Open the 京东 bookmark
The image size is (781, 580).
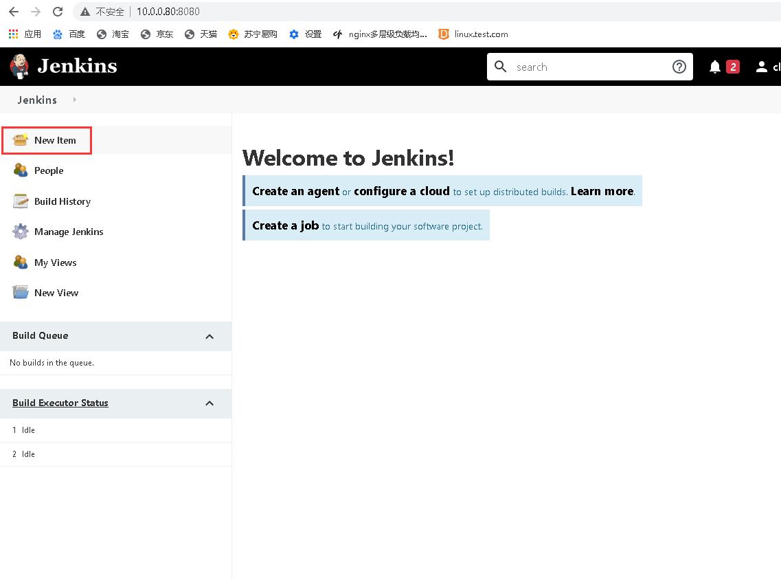(157, 34)
